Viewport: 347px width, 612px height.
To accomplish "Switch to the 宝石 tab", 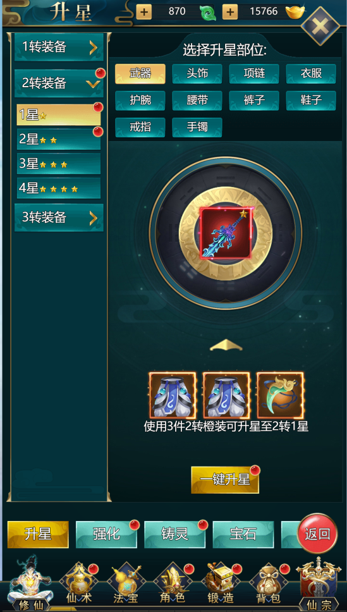I will click(243, 534).
